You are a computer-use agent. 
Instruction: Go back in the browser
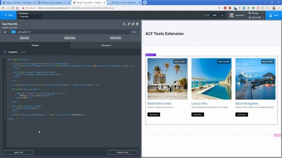pyautogui.click(x=3, y=8)
